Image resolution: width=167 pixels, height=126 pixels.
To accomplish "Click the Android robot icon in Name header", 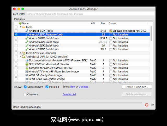I will pyautogui.click(x=20, y=23).
